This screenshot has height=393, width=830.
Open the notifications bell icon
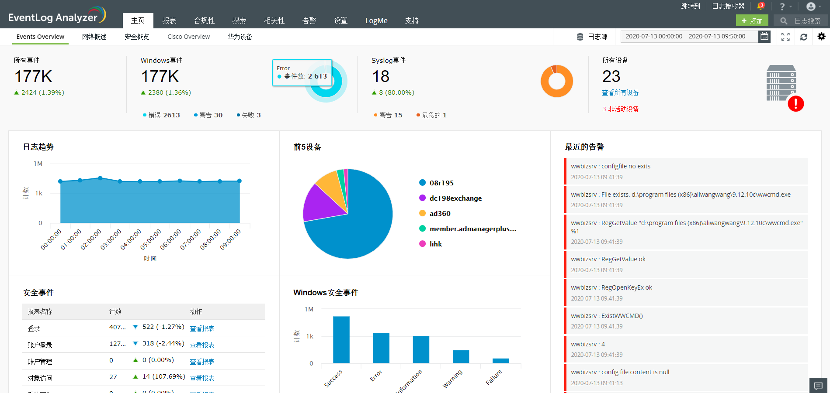[761, 6]
